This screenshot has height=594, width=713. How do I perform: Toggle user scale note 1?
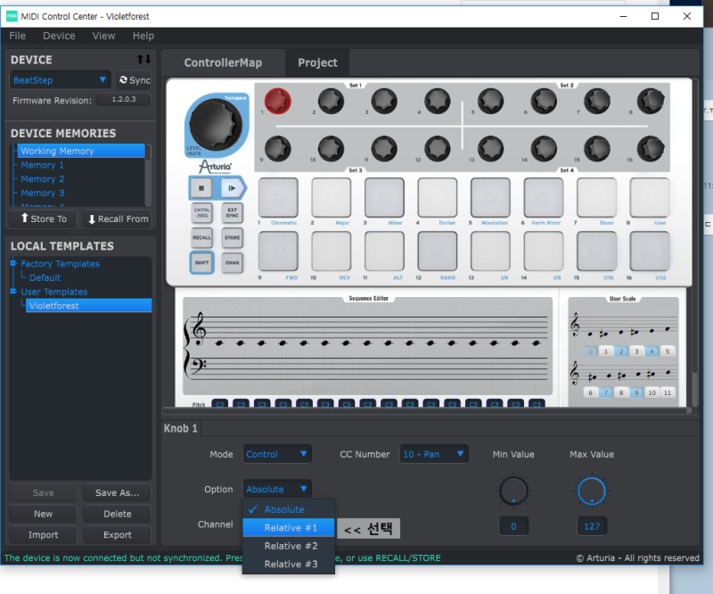[606, 351]
